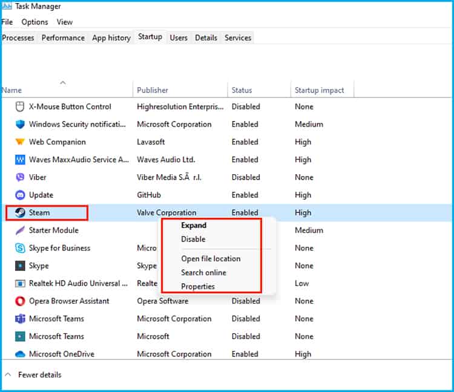454x392 pixels.
Task: Choose Open file location in context menu
Action: tap(211, 259)
